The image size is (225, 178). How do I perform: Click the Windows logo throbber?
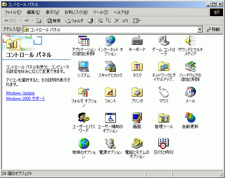tap(217, 12)
